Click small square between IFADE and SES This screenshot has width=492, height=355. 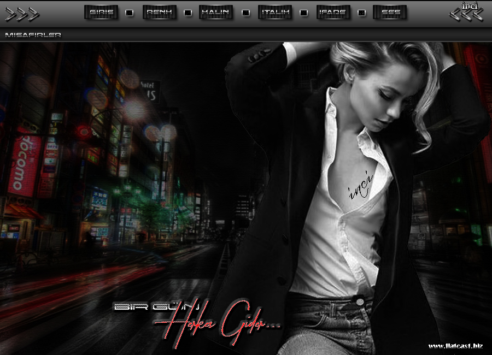(361, 13)
